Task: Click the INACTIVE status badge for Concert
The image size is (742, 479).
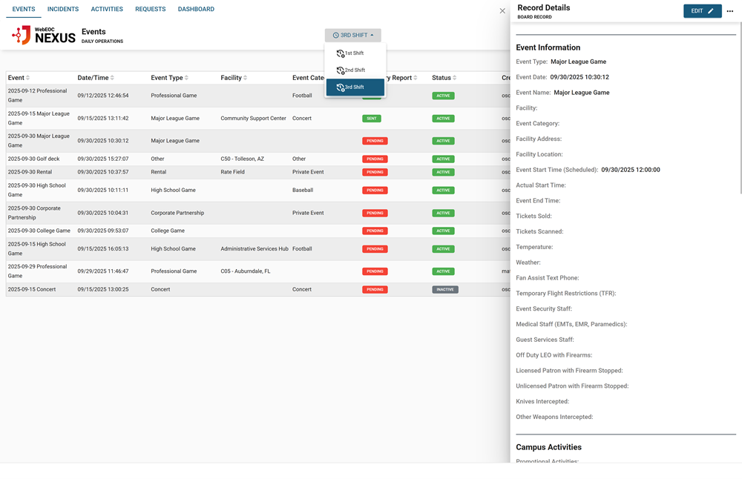Action: point(445,290)
